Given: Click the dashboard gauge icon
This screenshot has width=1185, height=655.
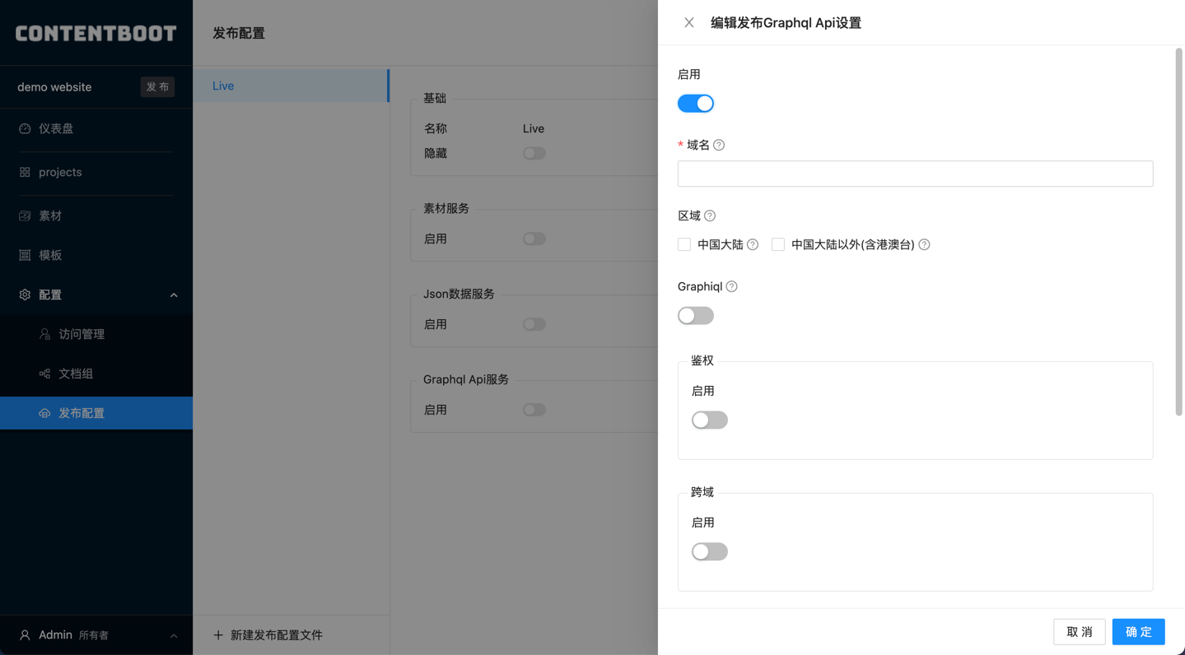Looking at the screenshot, I should 25,128.
